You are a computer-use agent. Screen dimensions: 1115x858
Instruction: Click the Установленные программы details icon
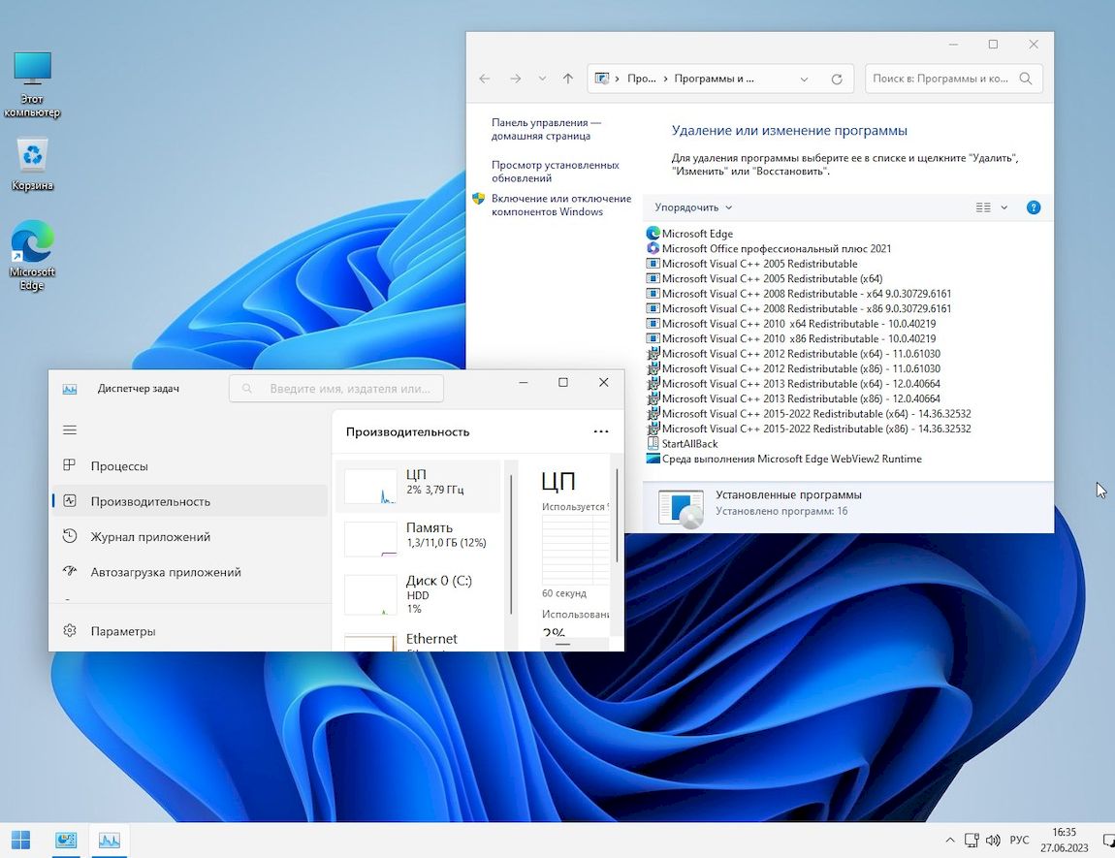pos(681,508)
